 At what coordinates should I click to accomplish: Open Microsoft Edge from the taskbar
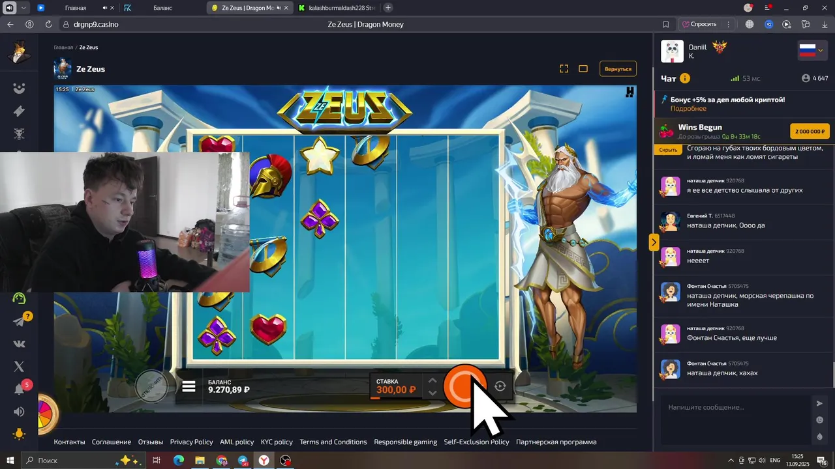click(178, 461)
